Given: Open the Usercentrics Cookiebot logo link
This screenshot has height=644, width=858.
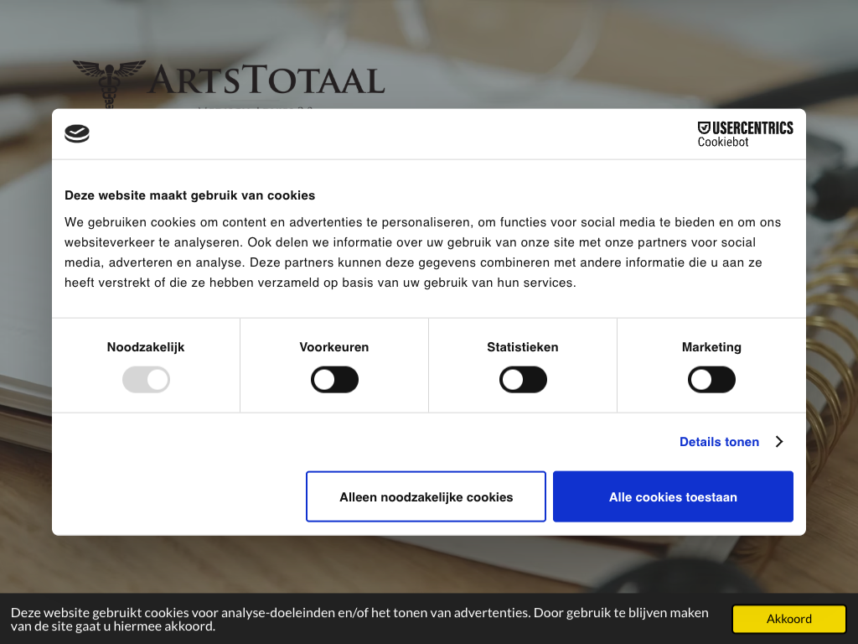Looking at the screenshot, I should (x=745, y=134).
